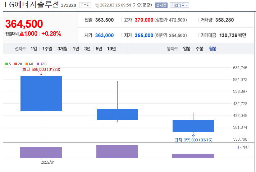This screenshot has height=172, width=256.
Task: Click the purple 120-day moving average legend
Action: point(42,64)
